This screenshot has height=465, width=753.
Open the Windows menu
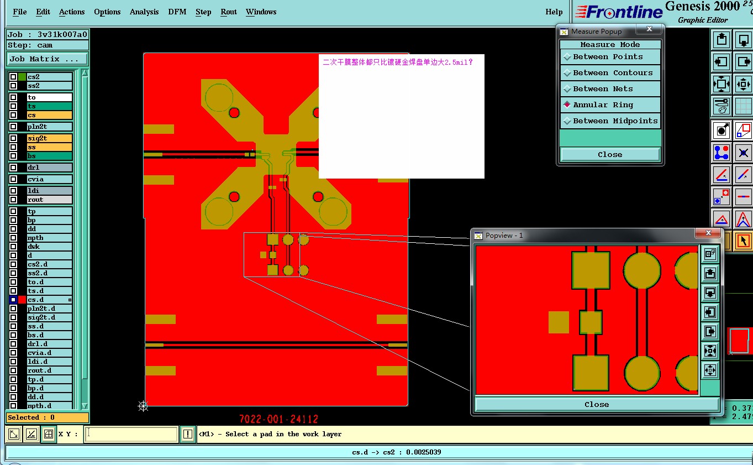tap(261, 12)
